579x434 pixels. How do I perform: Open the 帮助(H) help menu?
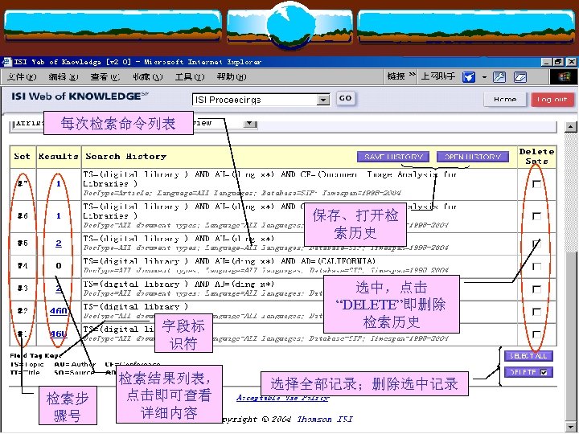point(232,77)
